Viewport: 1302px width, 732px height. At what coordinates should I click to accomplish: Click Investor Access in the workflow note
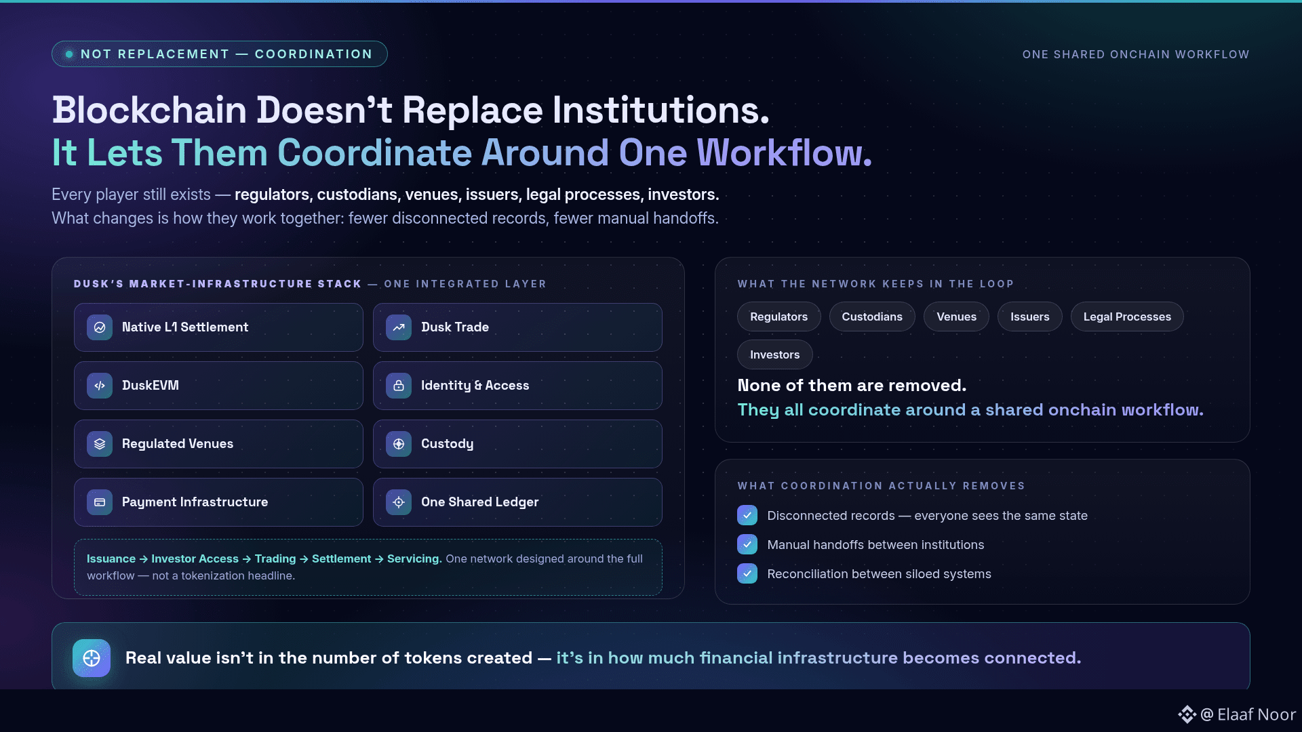click(x=195, y=558)
